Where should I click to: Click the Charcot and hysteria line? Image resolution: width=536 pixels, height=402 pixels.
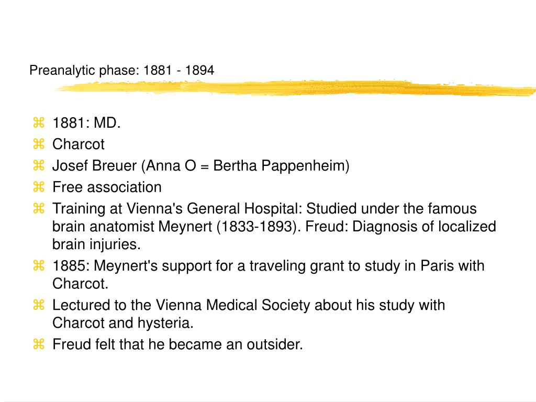[123, 323]
